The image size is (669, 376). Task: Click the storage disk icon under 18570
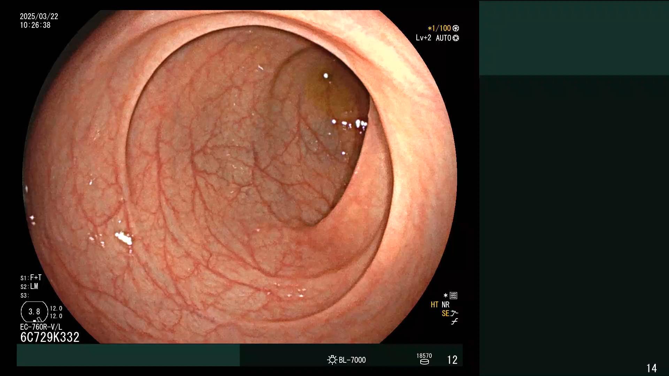point(424,362)
